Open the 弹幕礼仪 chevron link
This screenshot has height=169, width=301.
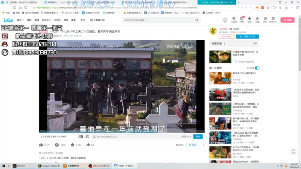tap(186, 137)
